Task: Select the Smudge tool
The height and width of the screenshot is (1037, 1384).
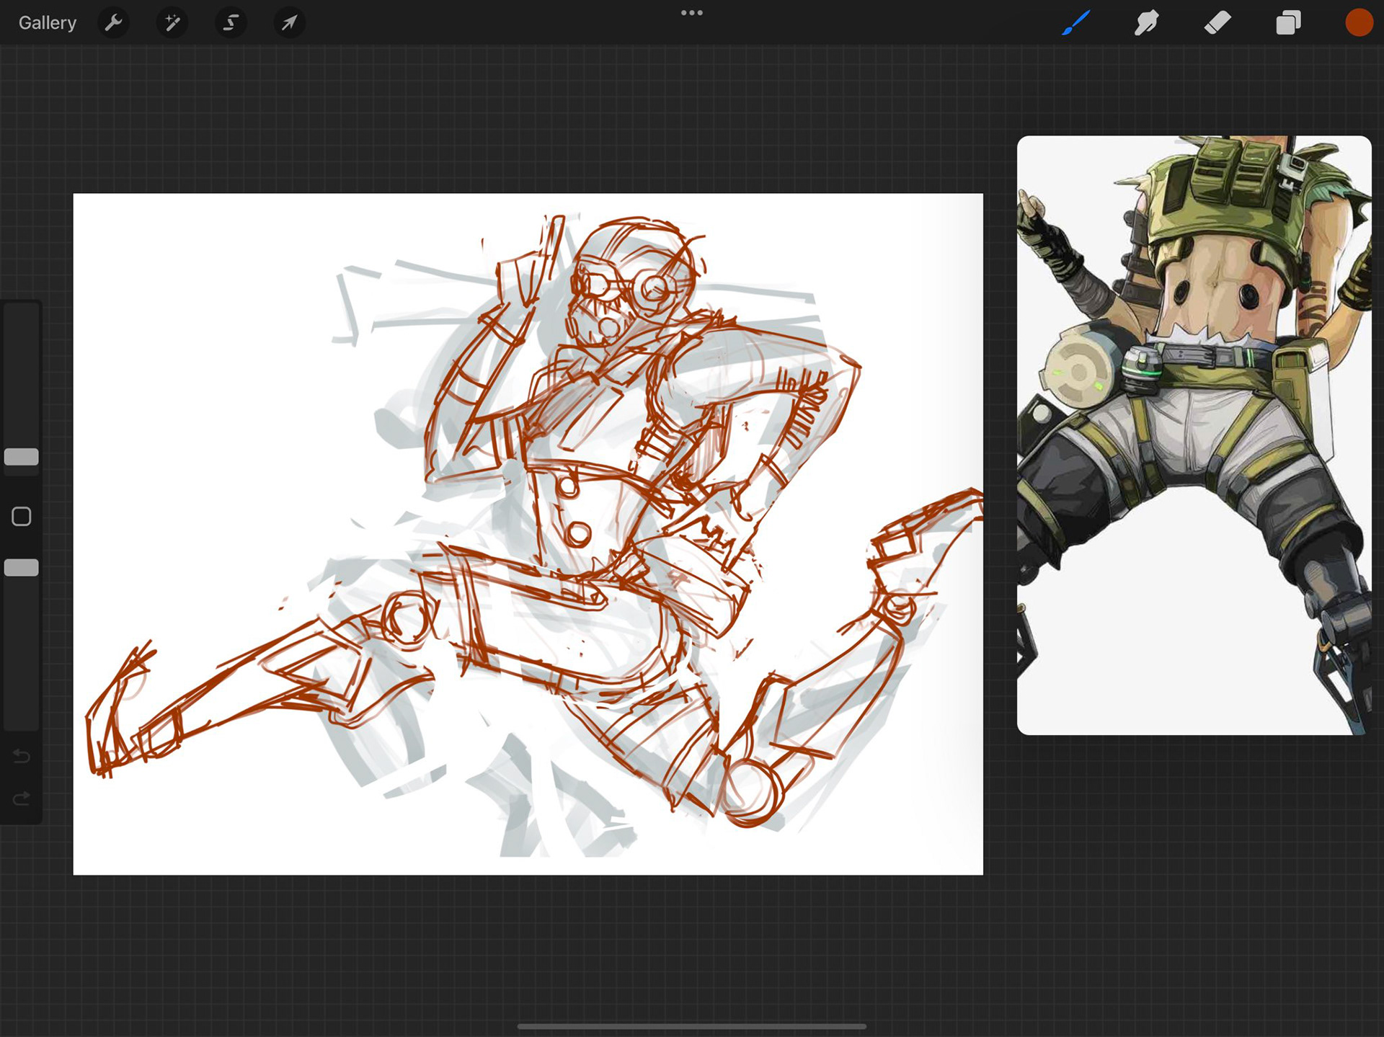Action: 1146,23
